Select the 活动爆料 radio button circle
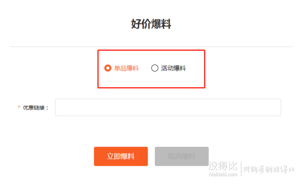Image resolution: width=300 pixels, height=186 pixels. click(154, 68)
